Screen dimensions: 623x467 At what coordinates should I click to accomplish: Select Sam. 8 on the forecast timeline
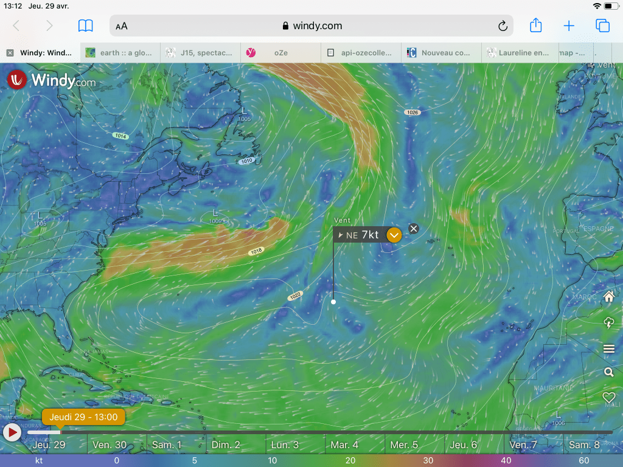[584, 445]
